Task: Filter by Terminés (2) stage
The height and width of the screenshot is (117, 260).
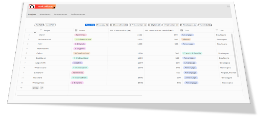Action: (205, 25)
